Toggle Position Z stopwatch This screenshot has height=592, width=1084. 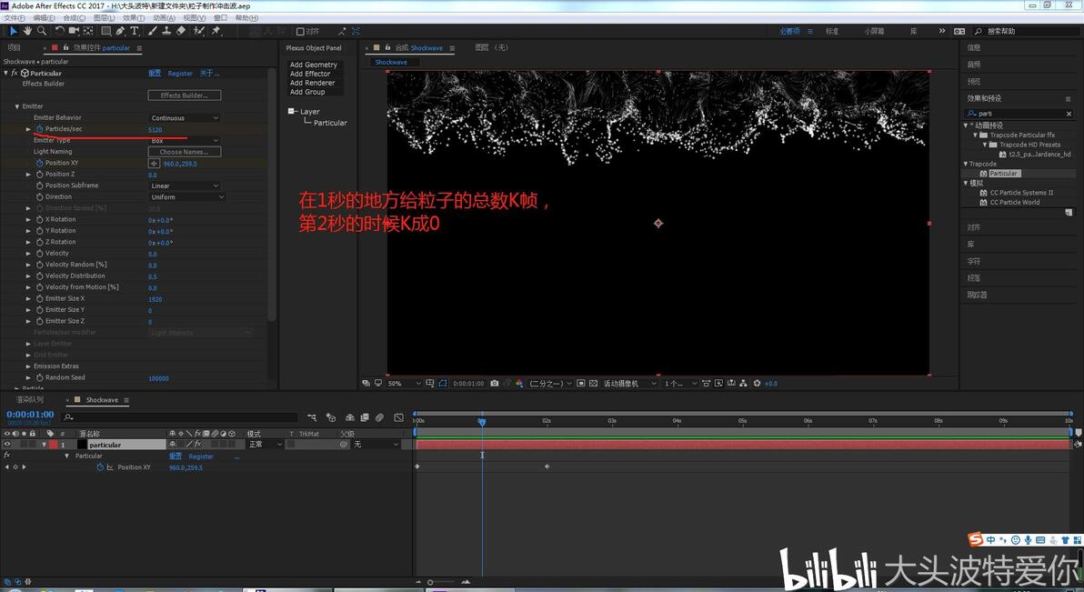point(39,175)
